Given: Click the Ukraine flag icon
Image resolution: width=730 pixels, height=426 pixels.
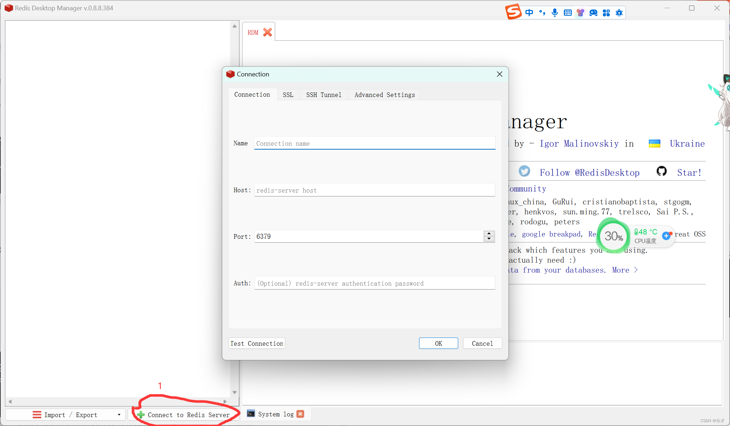Looking at the screenshot, I should coord(655,144).
